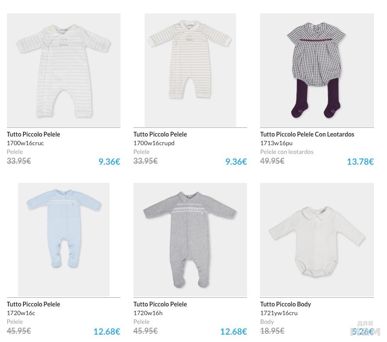
Task: Click the checkered romper with purple tights image
Action: (317, 70)
